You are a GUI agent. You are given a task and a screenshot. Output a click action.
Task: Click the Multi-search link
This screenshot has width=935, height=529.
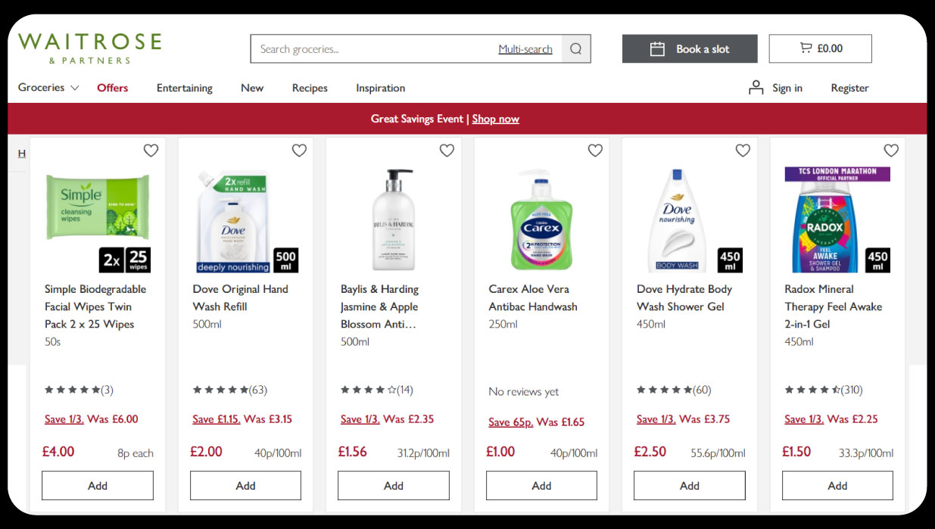click(x=525, y=49)
